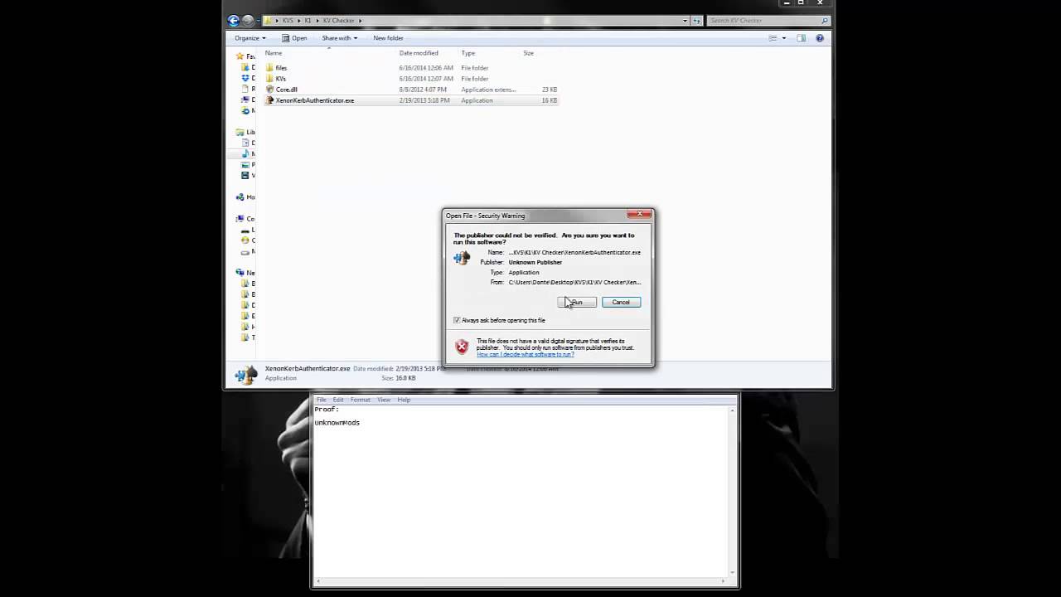Click Notepad scrollbar down arrow

tap(734, 572)
